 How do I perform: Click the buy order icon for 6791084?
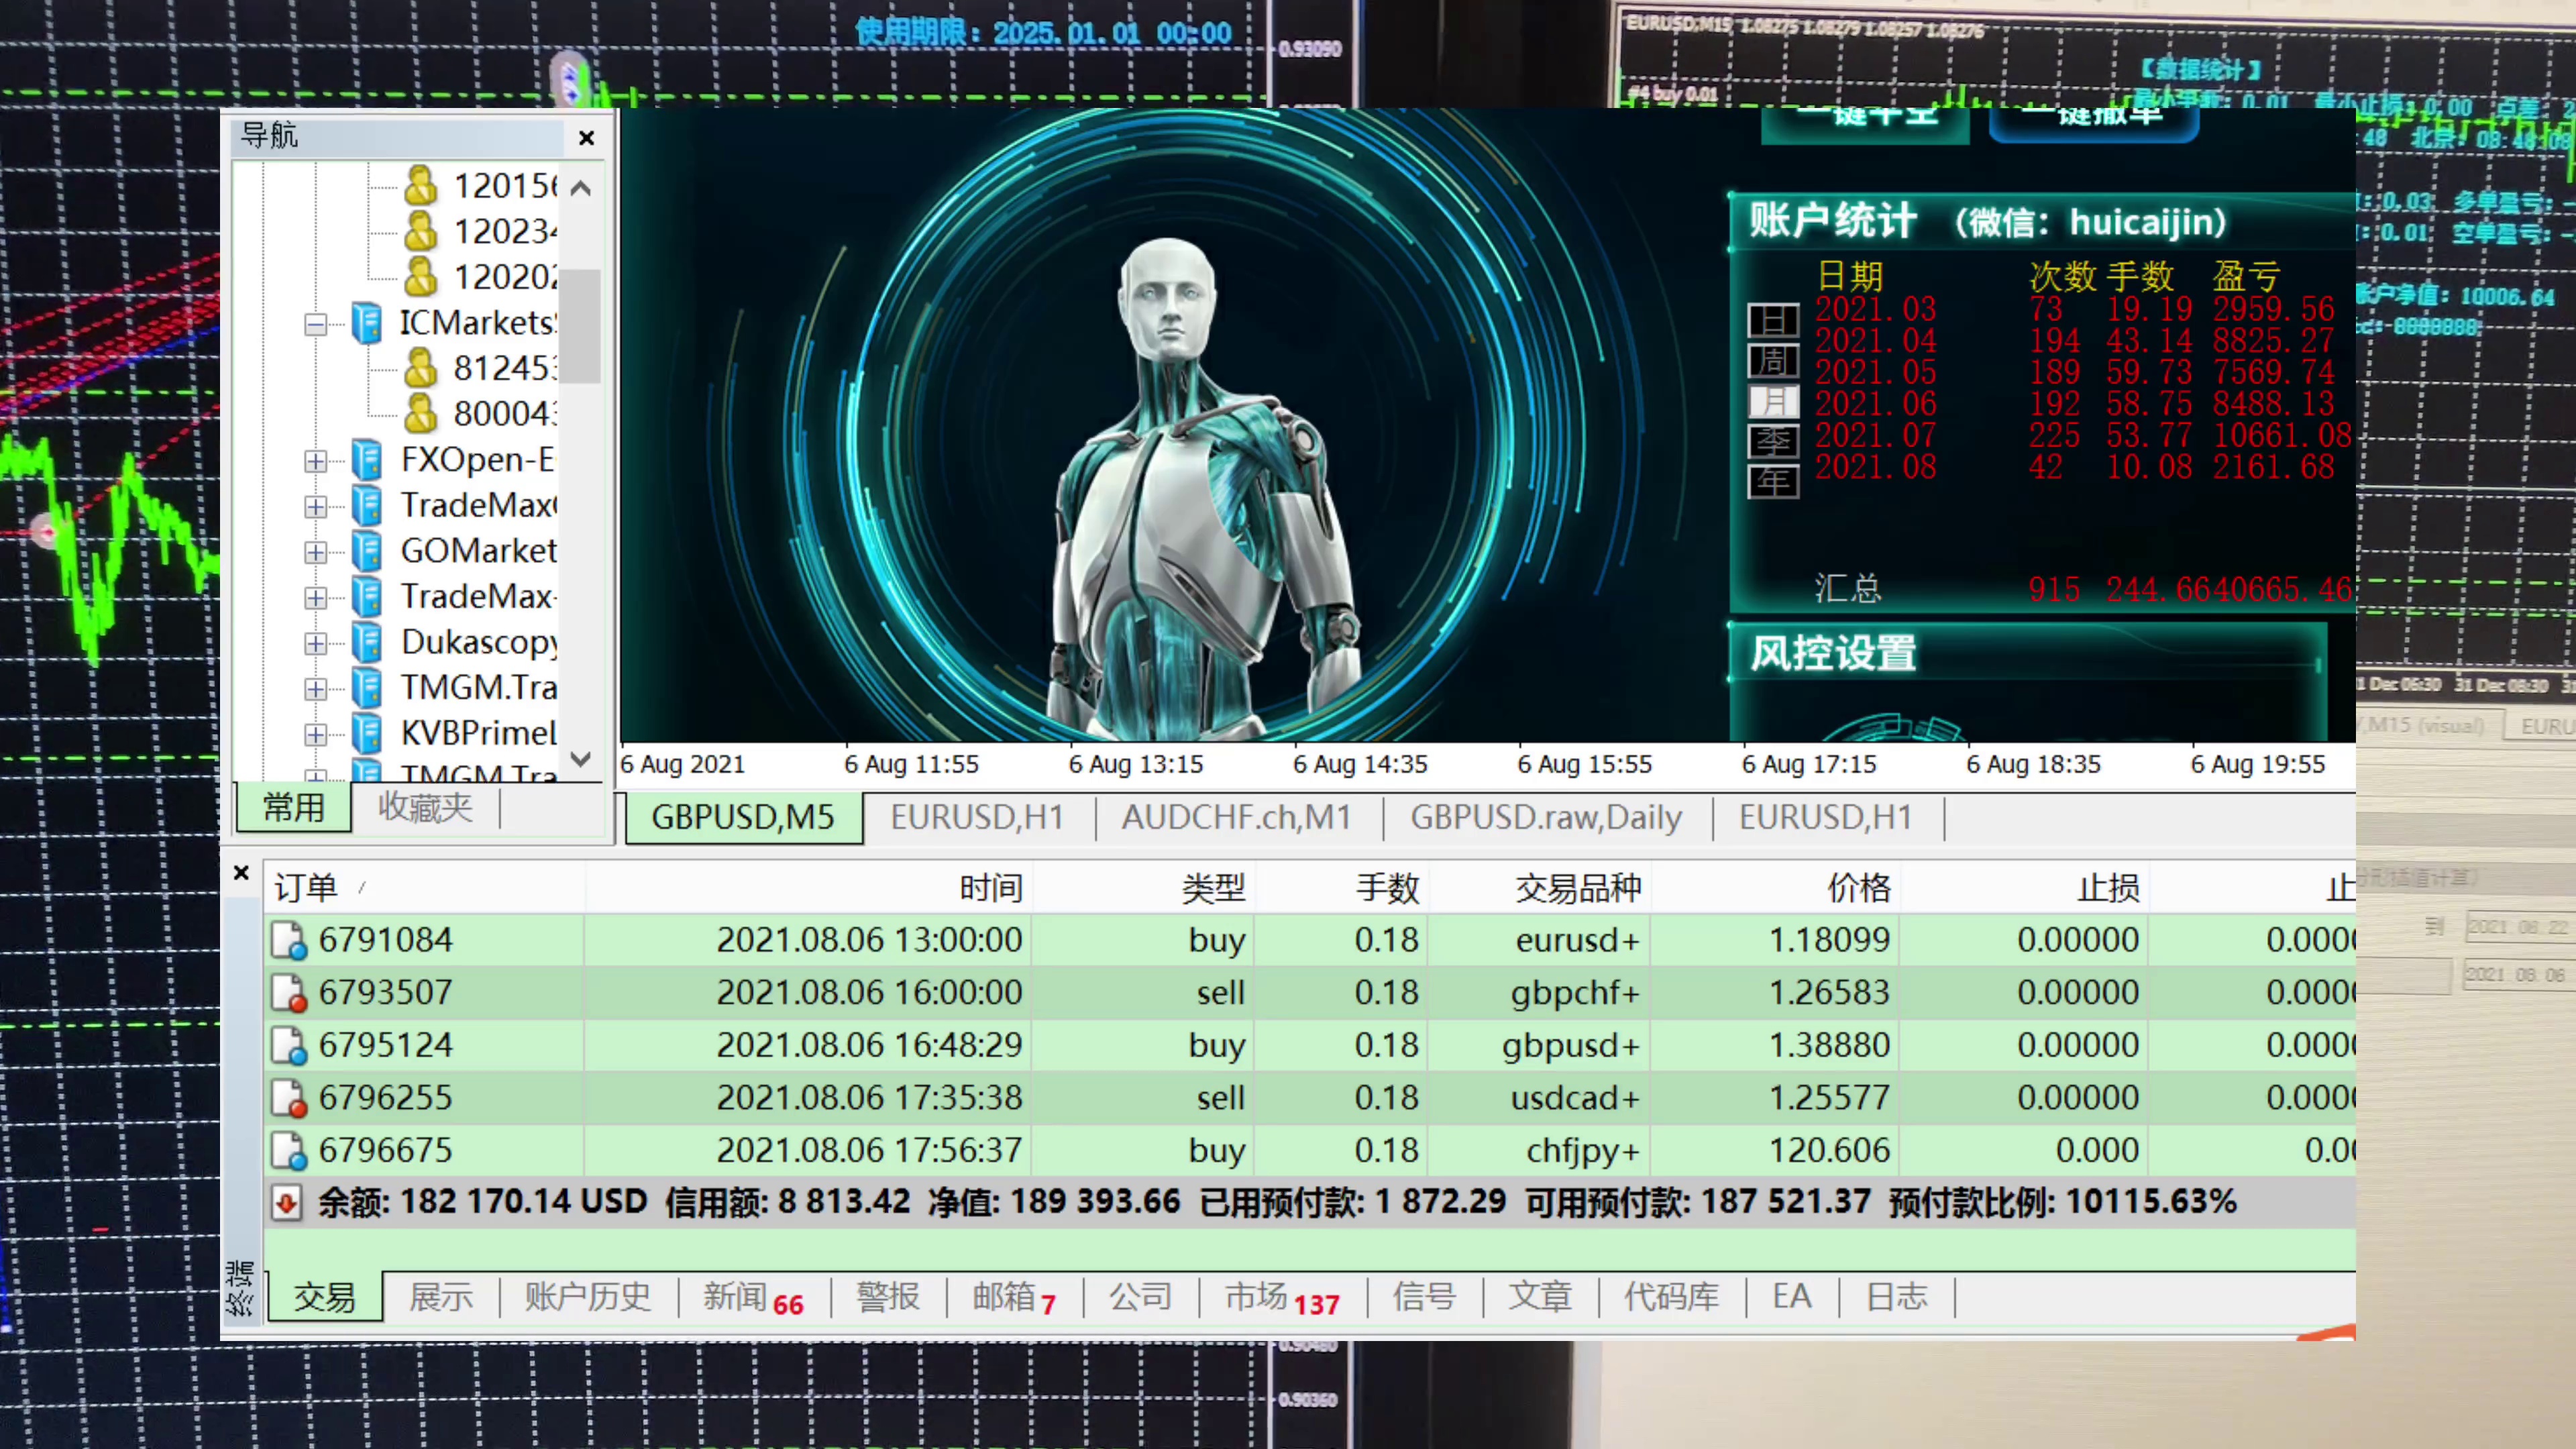289,940
